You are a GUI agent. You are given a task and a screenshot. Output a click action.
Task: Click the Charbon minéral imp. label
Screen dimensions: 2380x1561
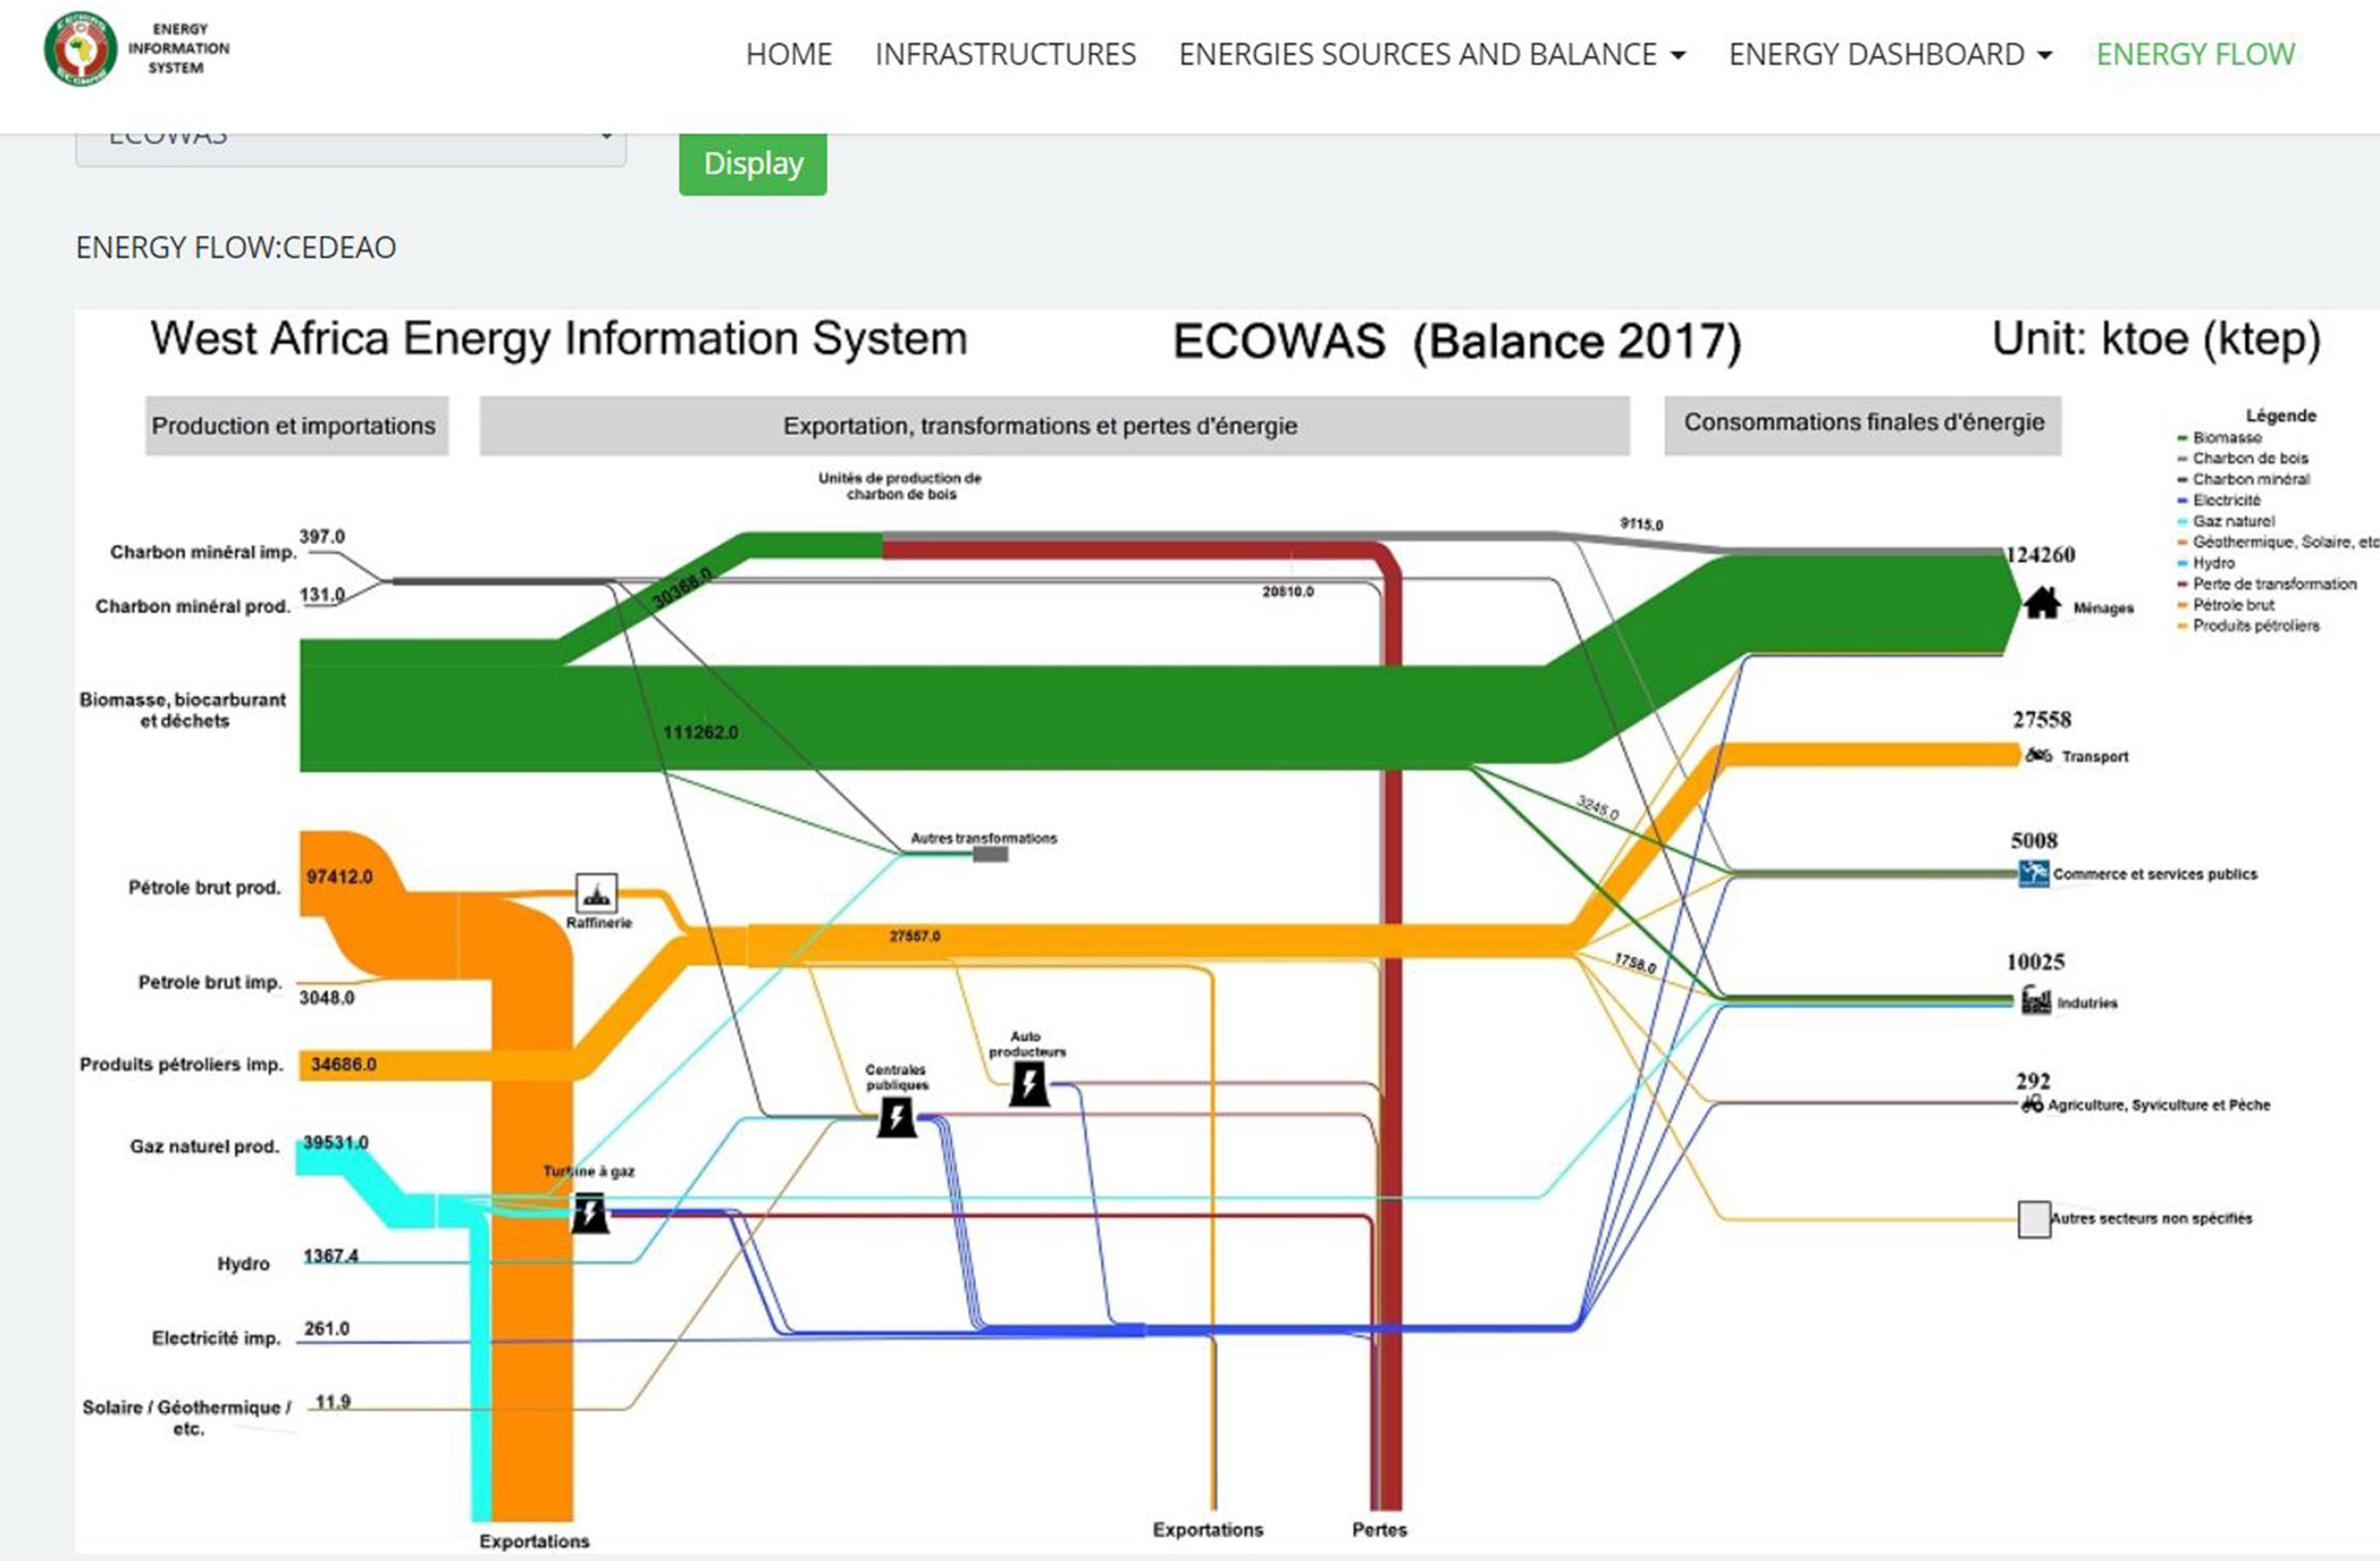point(203,553)
